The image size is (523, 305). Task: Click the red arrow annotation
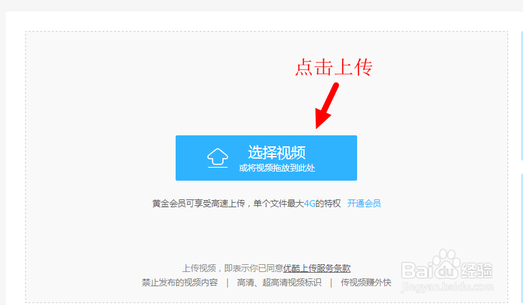[x=327, y=106]
